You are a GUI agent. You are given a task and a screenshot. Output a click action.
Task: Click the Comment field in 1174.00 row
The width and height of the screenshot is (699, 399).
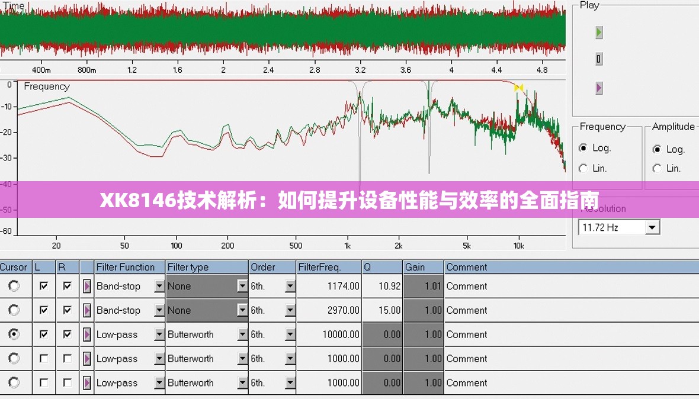572,287
